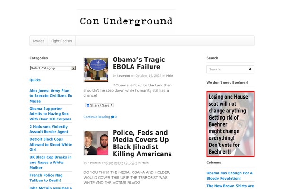Open the Movies menu item

pyautogui.click(x=39, y=41)
